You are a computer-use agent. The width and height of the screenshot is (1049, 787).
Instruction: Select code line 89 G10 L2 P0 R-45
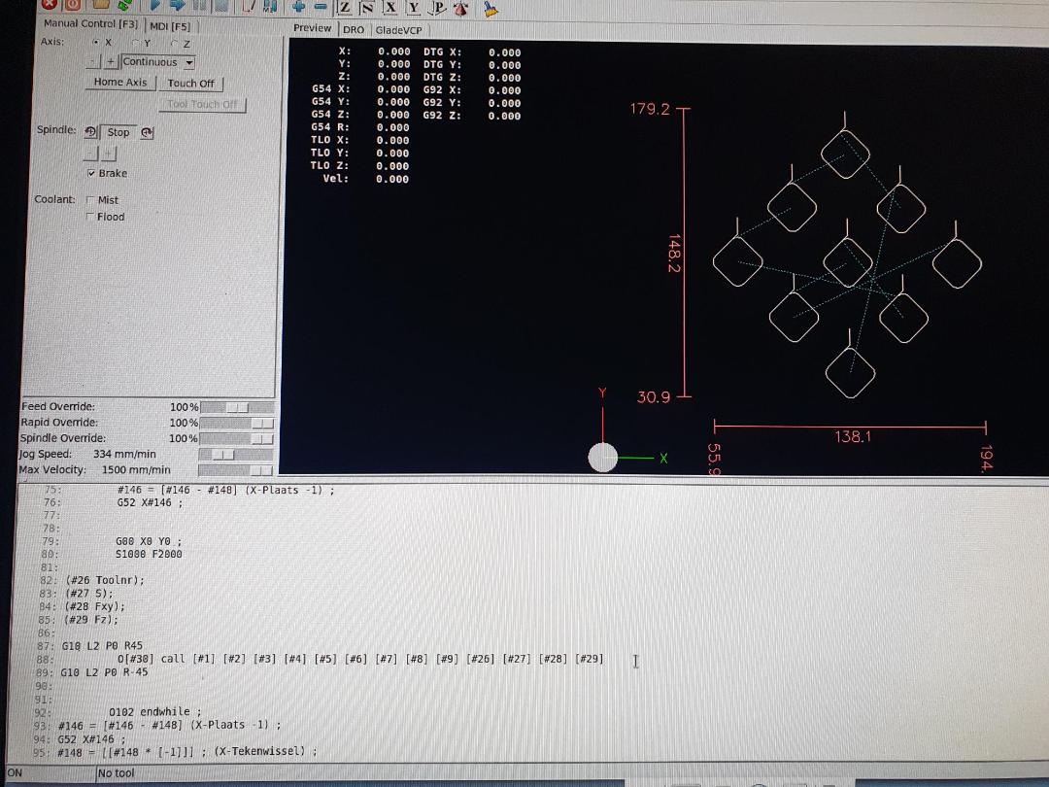tap(104, 672)
